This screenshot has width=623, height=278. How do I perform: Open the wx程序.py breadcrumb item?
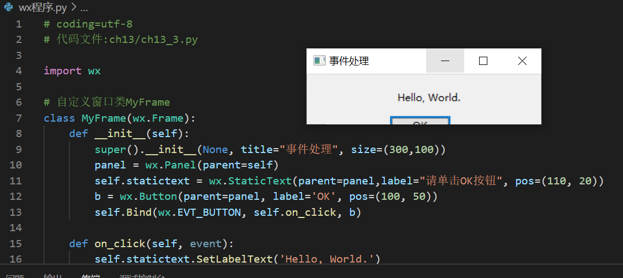43,8
